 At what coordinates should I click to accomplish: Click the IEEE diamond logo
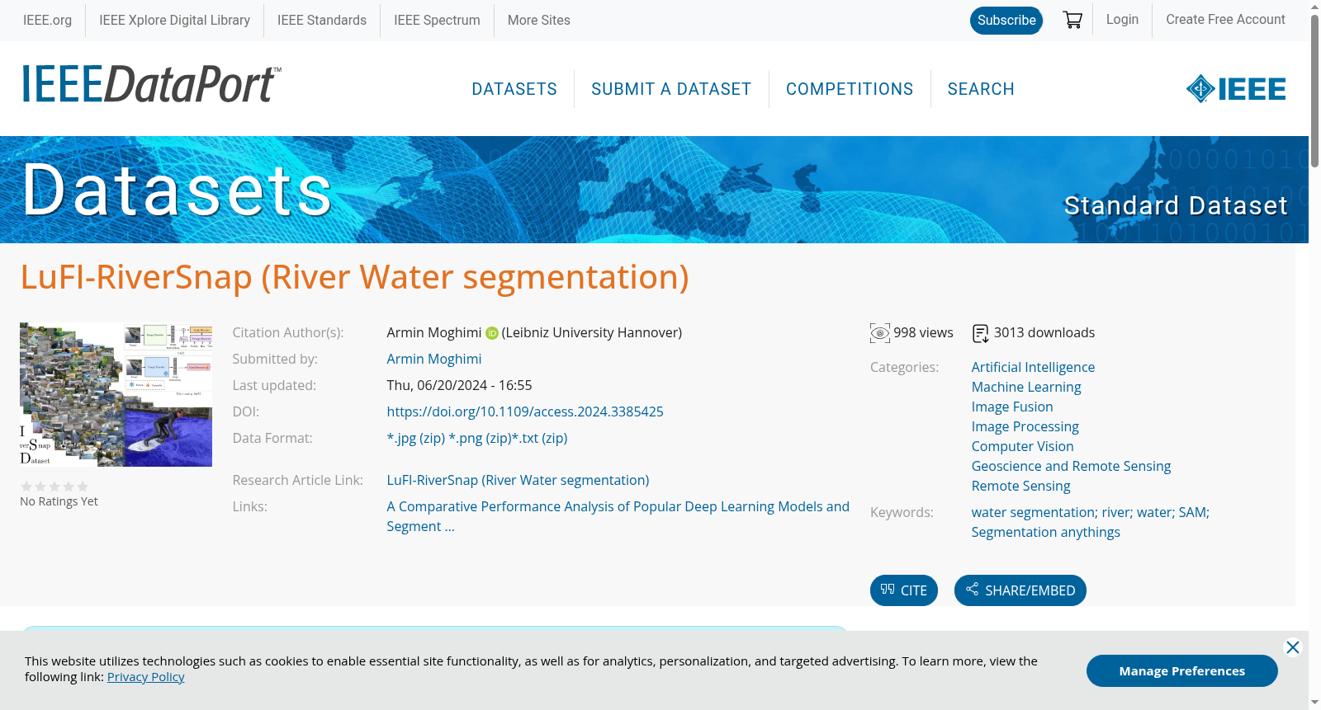(1235, 89)
